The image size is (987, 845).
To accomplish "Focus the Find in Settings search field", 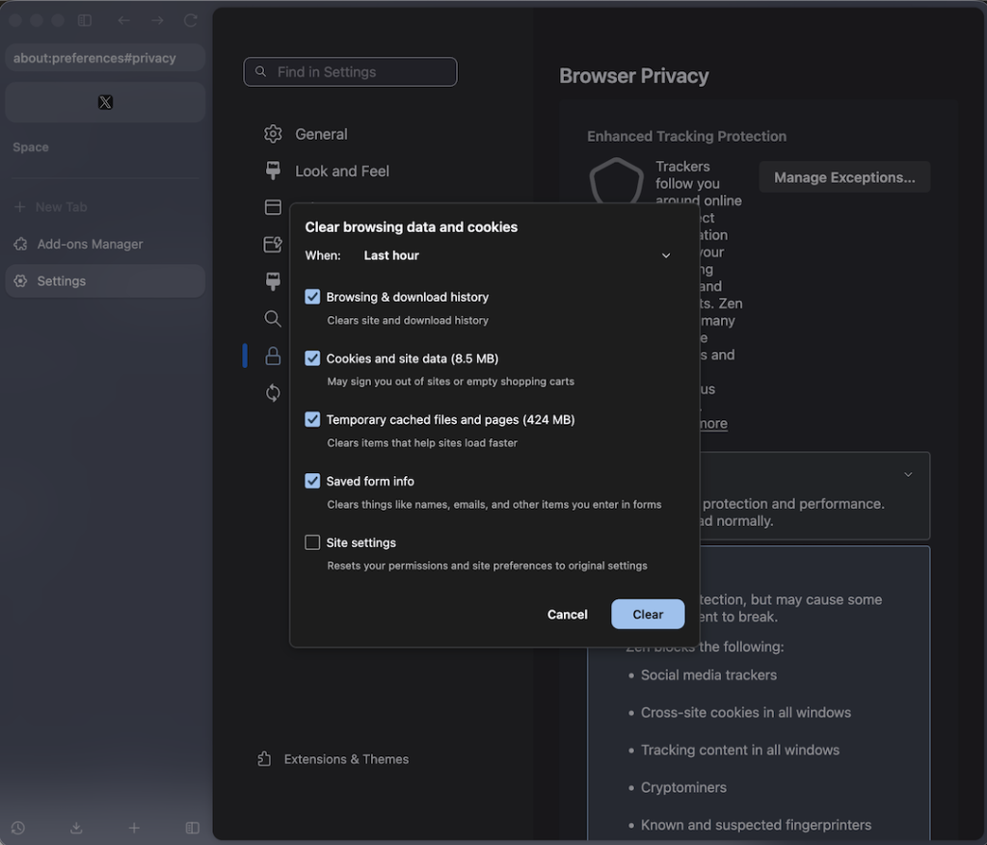I will 350,72.
